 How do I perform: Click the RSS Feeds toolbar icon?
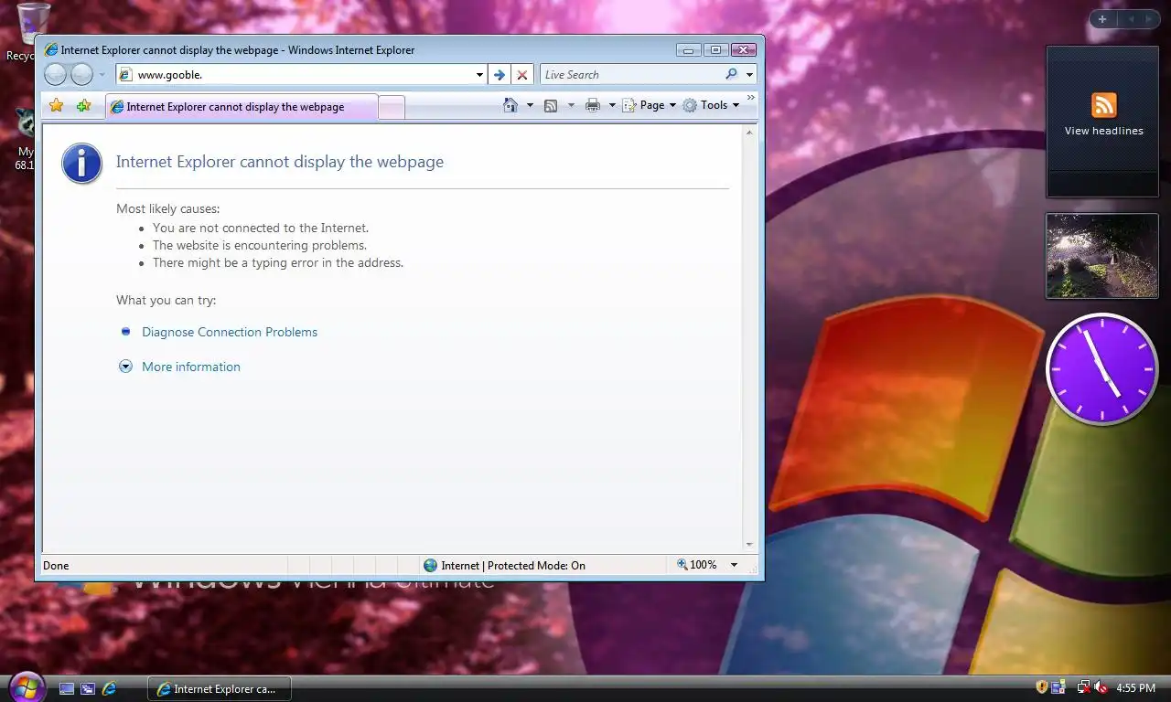551,105
